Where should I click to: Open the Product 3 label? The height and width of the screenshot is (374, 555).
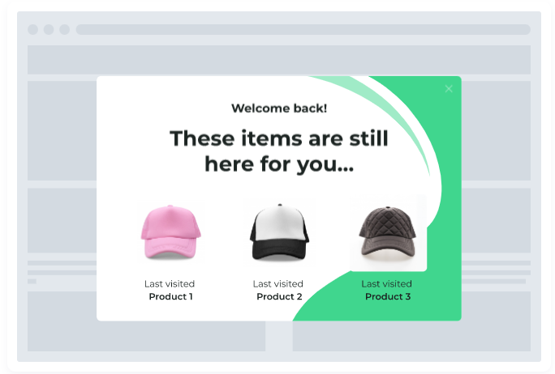click(388, 296)
